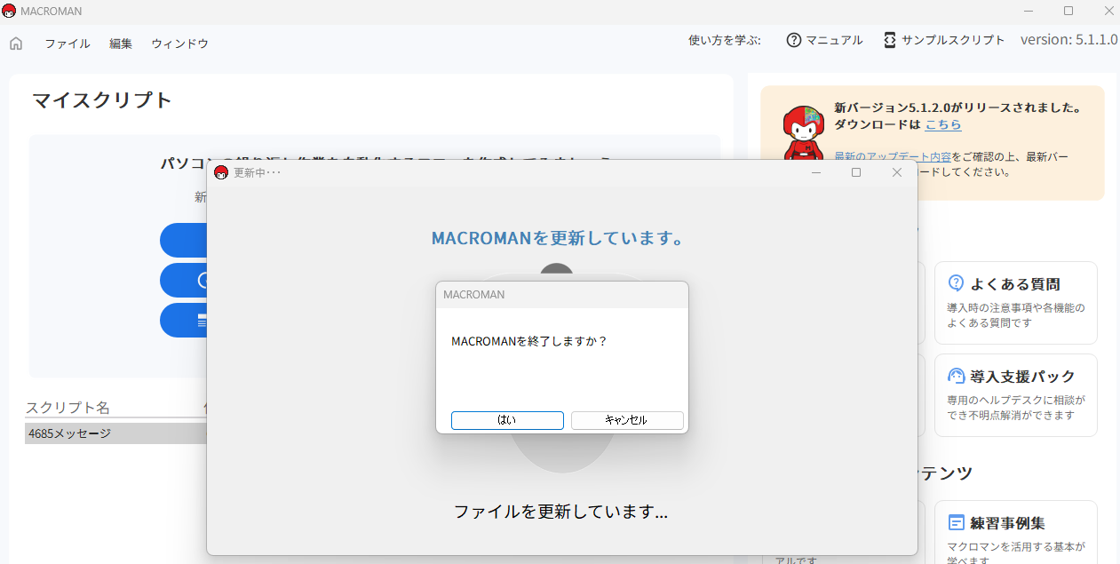Confirm quitting with the はい button

(507, 420)
